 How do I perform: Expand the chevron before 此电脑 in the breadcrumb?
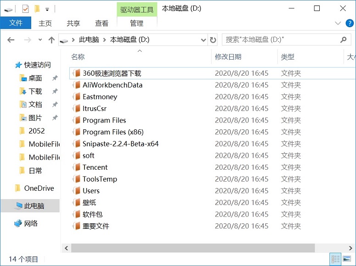pyautogui.click(x=73, y=40)
